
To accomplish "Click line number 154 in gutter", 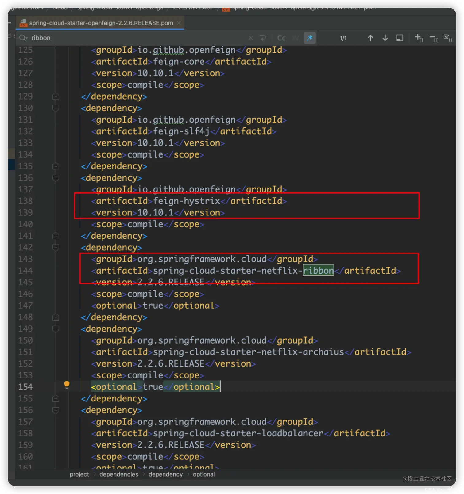I will 25,387.
